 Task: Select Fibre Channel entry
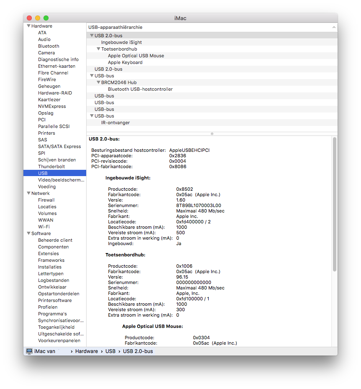(x=53, y=73)
